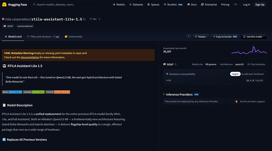The image size is (272, 151).
Task: Click the GGUF info icon
Action: pyautogui.click(x=175, y=64)
